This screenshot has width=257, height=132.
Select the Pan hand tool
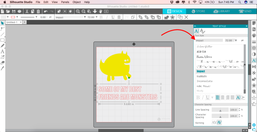[x=101, y=11]
